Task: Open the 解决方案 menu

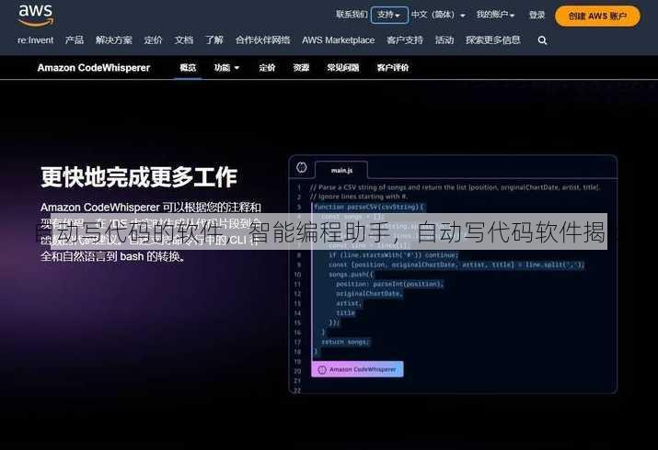Action: point(114,40)
